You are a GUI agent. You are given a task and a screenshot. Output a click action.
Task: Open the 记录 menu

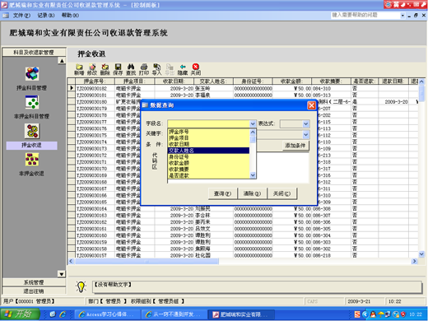coord(46,16)
